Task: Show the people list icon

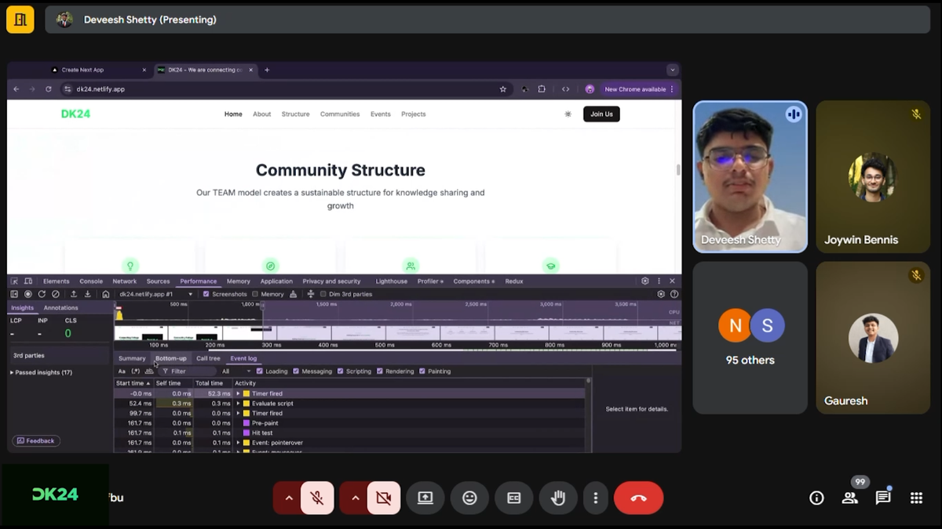Action: pos(849,498)
